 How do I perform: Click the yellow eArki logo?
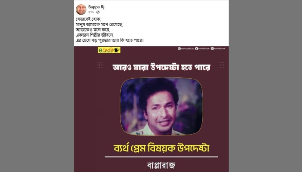click(109, 50)
